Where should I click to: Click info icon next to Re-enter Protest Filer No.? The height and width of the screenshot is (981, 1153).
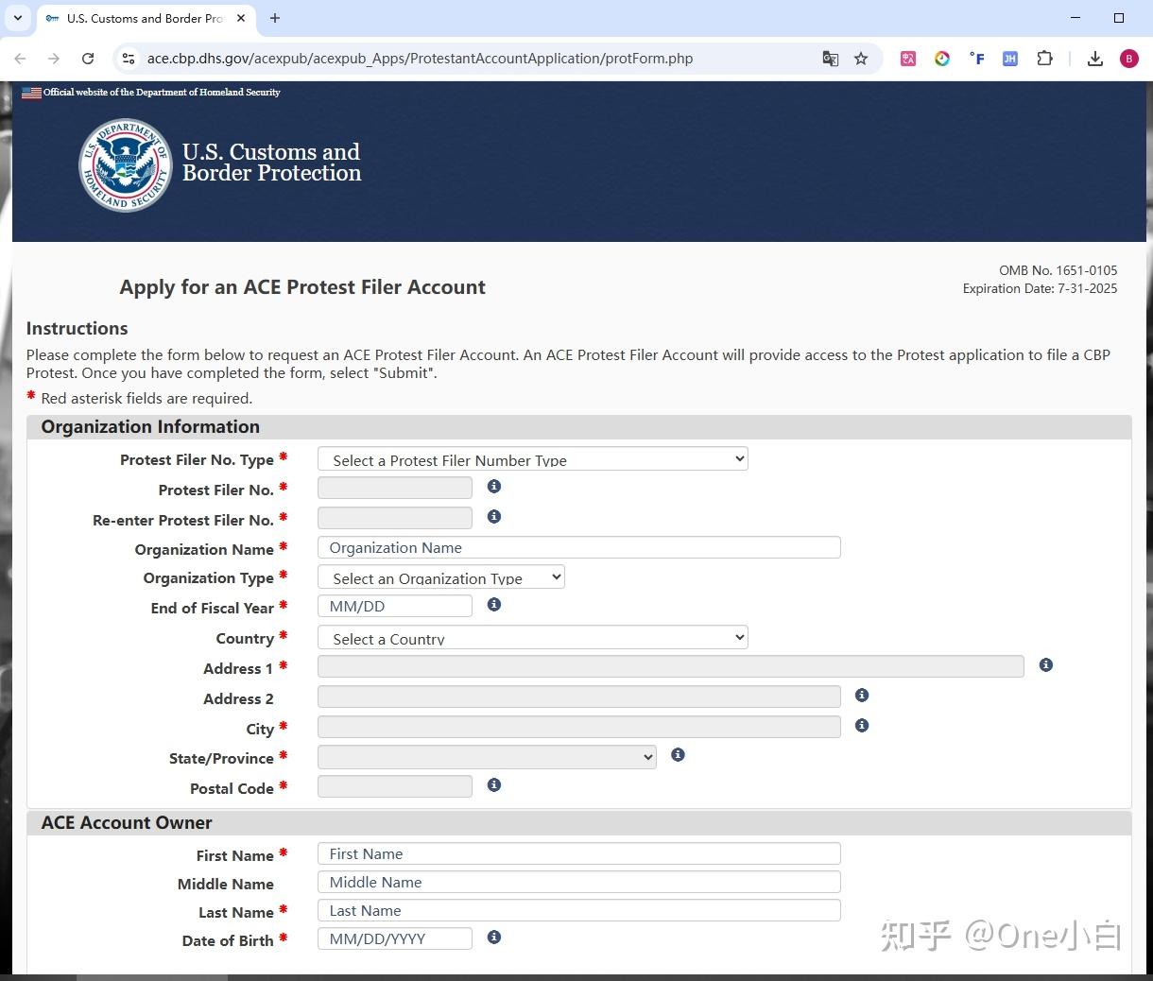coord(493,517)
